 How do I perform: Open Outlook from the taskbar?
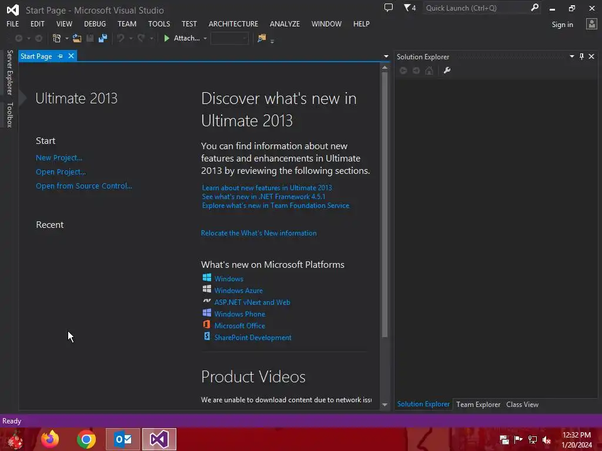tap(123, 439)
